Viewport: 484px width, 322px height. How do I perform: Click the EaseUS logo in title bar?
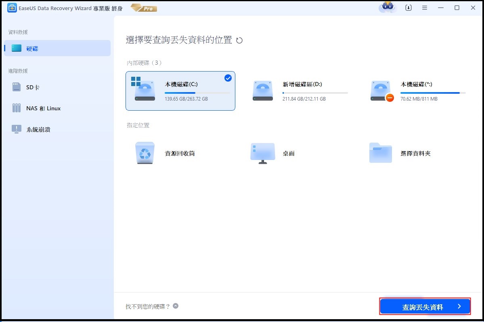tap(11, 7)
